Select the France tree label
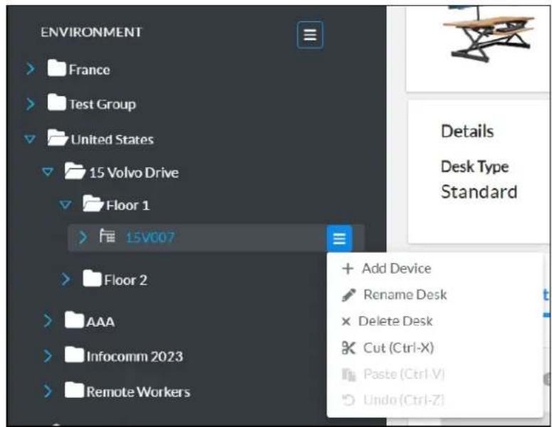 (x=89, y=70)
